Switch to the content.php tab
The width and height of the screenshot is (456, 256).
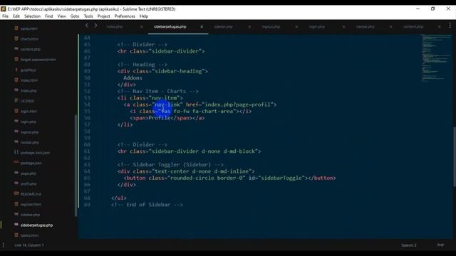tap(413, 27)
